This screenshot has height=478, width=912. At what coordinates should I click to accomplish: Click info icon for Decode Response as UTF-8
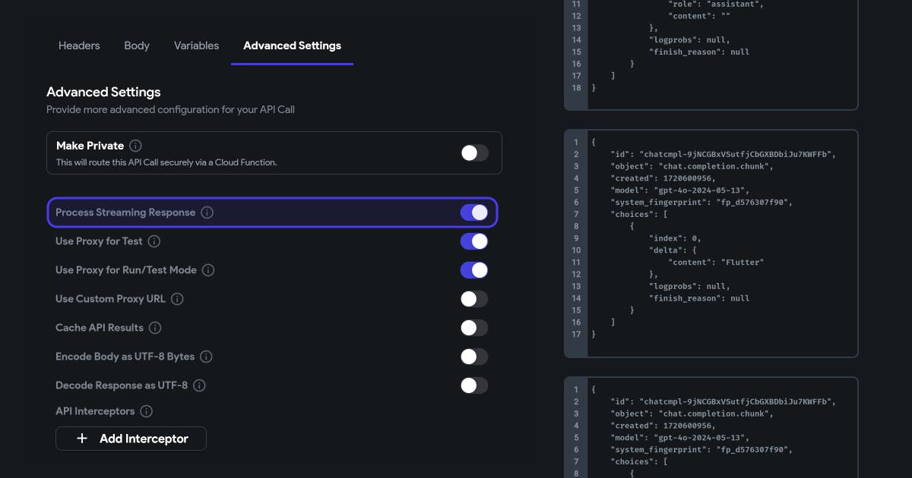199,385
